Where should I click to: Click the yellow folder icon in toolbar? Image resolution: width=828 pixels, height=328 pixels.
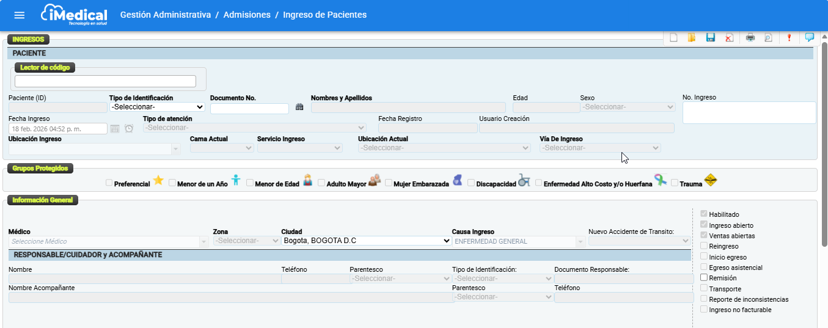692,38
